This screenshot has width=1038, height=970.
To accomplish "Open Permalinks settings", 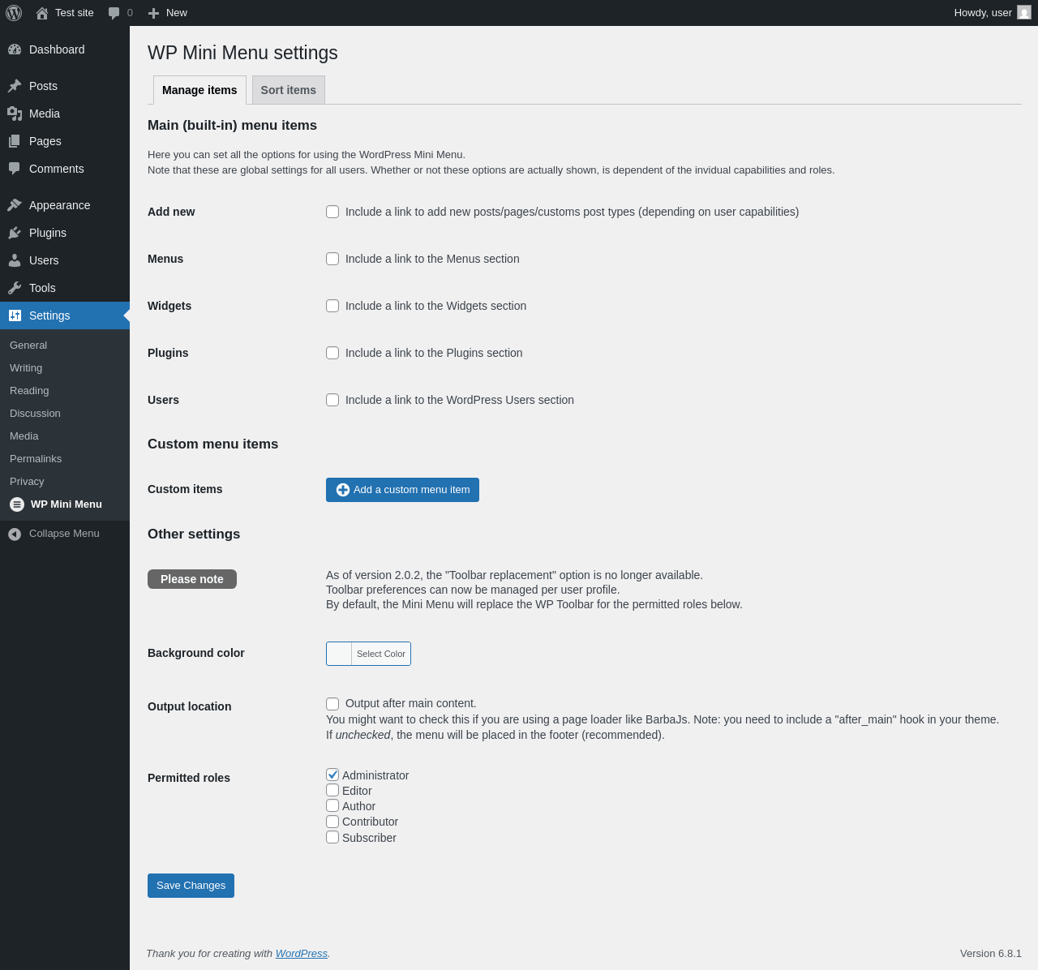I will tap(36, 458).
